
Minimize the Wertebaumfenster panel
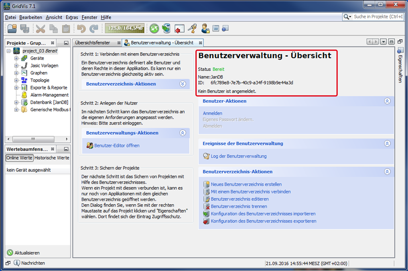tap(66, 149)
